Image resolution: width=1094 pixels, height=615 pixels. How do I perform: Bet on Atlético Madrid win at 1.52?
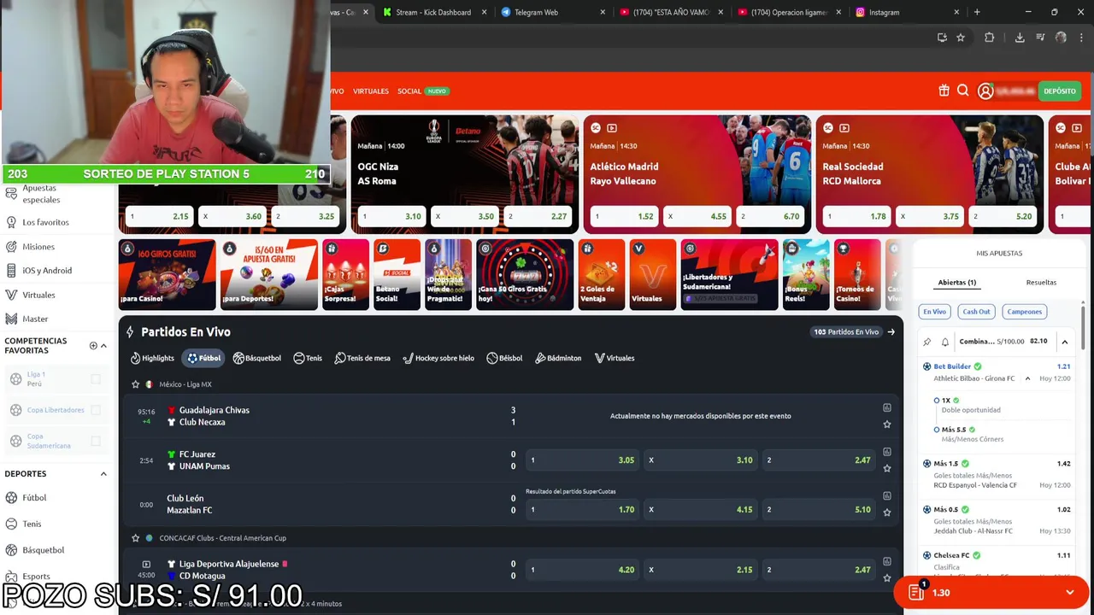(x=623, y=216)
